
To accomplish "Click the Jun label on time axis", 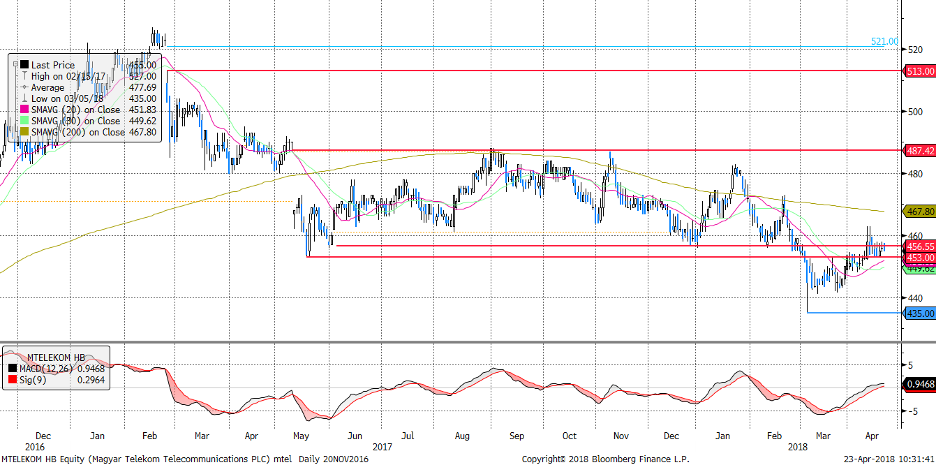I will [355, 436].
